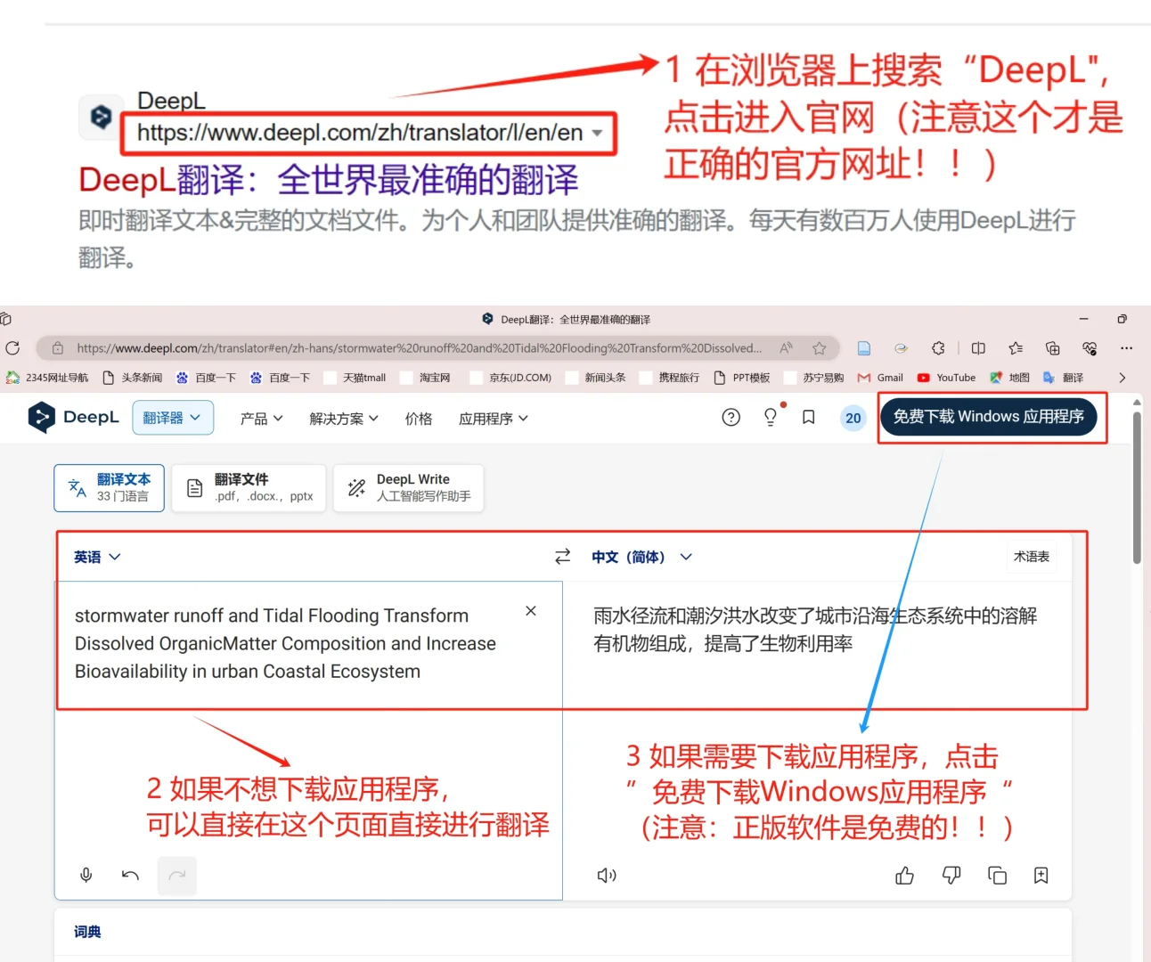Open the 解决方案 menu

coord(343,419)
